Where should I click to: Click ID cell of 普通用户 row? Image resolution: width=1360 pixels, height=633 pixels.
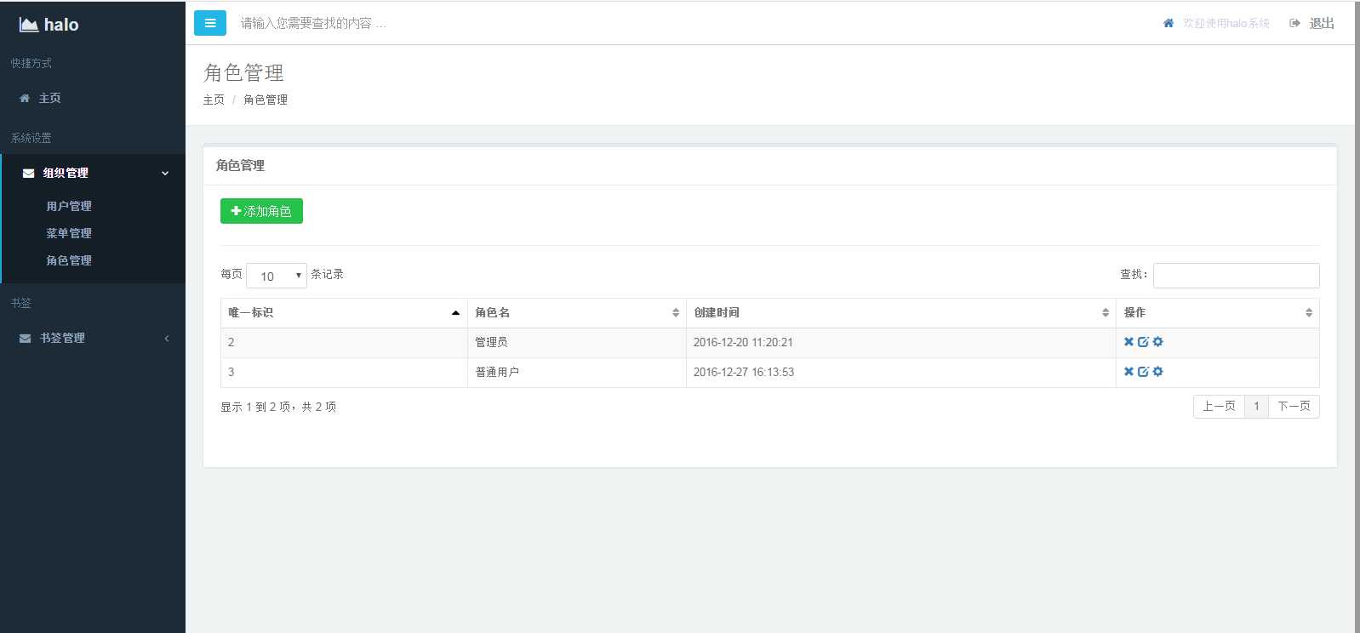tap(344, 372)
